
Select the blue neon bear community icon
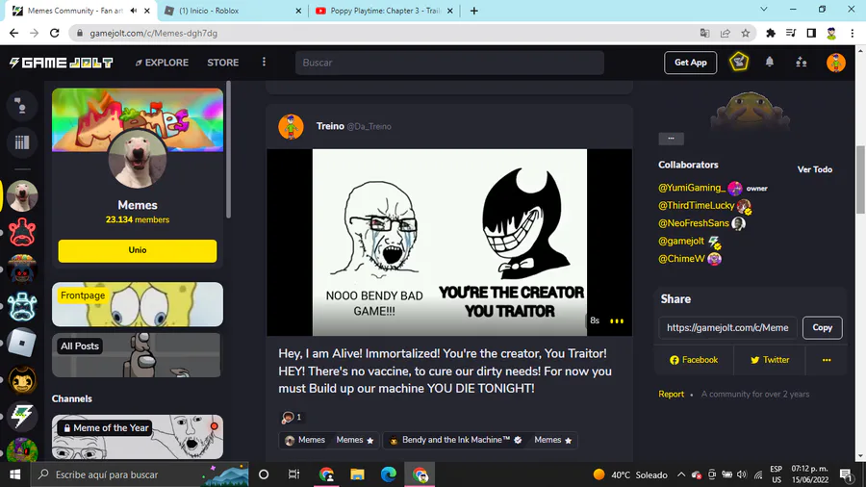tap(22, 306)
